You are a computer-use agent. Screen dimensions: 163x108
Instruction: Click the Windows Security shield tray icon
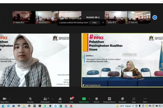153,106
